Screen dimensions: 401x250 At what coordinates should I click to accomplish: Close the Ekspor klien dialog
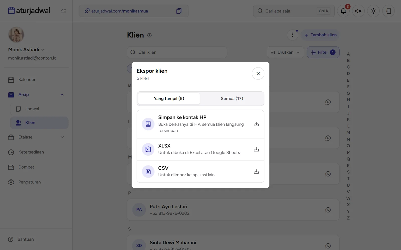pos(258,73)
